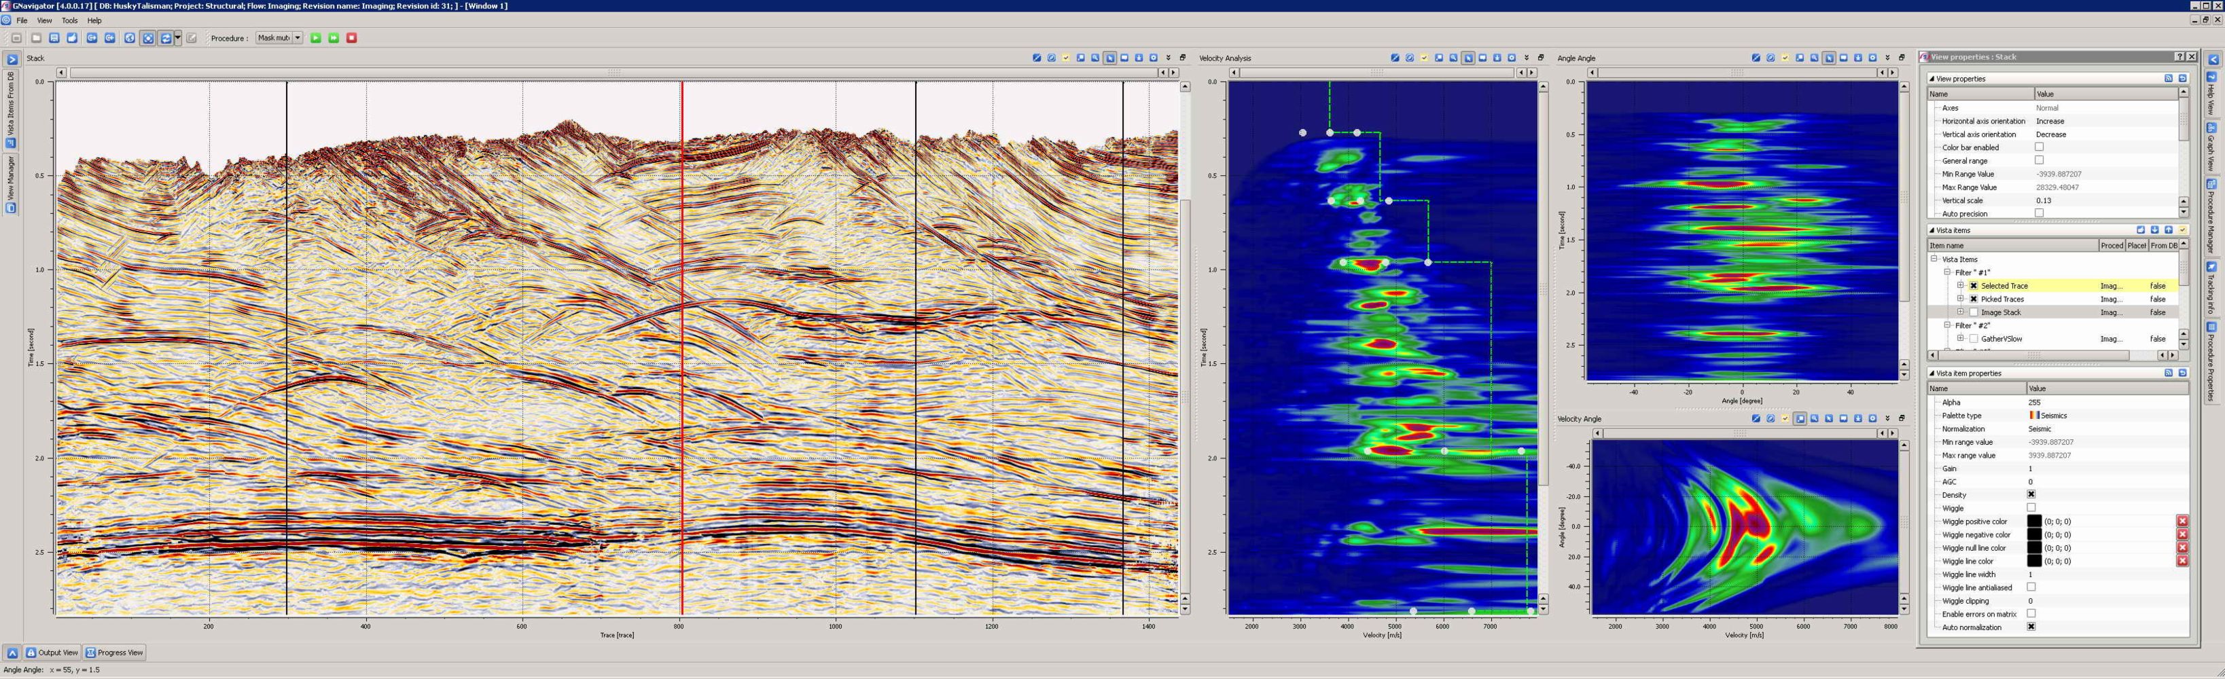Screen dimensions: 2225x679
Task: Enable the Wiggle checkbox
Action: point(2031,507)
